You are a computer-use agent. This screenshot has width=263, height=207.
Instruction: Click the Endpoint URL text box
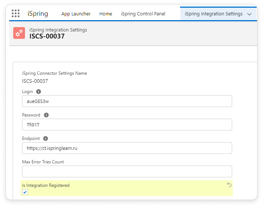tap(127, 148)
